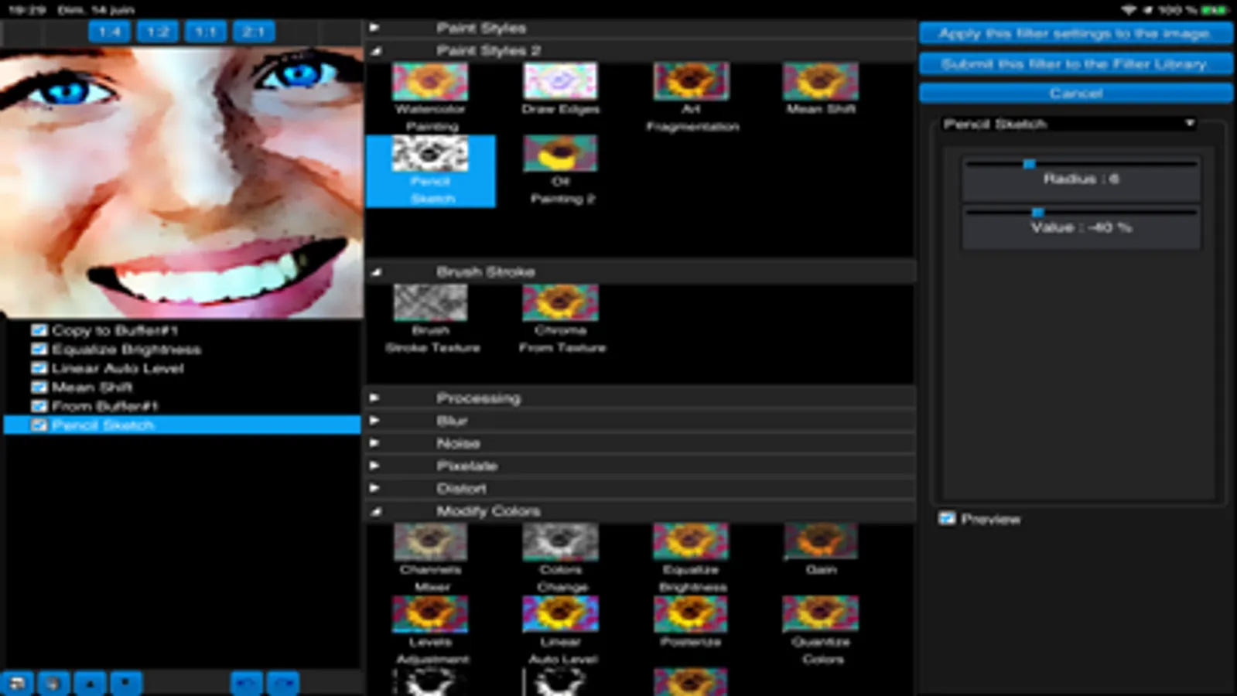Choose the Posterize filter

[691, 614]
